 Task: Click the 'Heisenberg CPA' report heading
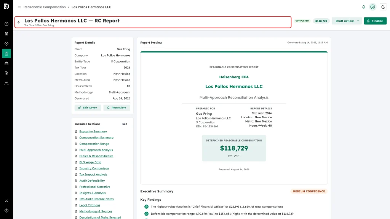[x=234, y=77]
